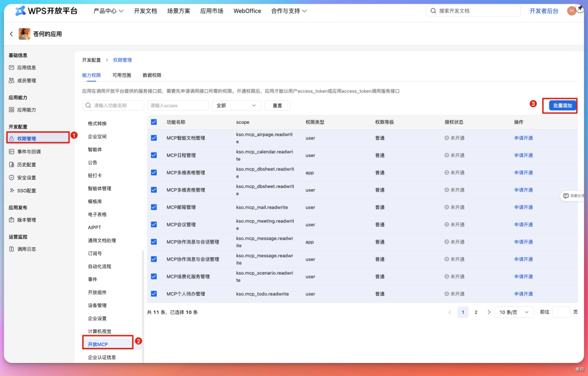The width and height of the screenshot is (588, 376).
Task: Click the 重置 button
Action: pyautogui.click(x=277, y=106)
